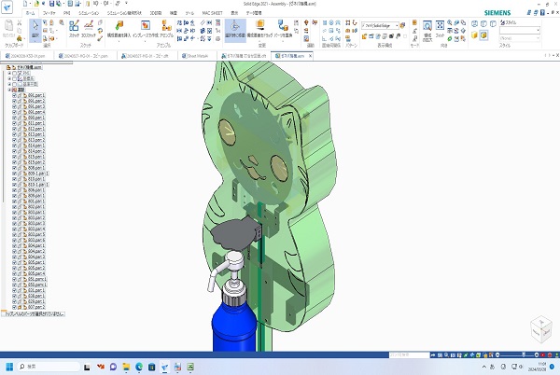The width and height of the screenshot is (560, 375).
Task: Uncheck visibility of 014.par:2
Action: click(14, 151)
